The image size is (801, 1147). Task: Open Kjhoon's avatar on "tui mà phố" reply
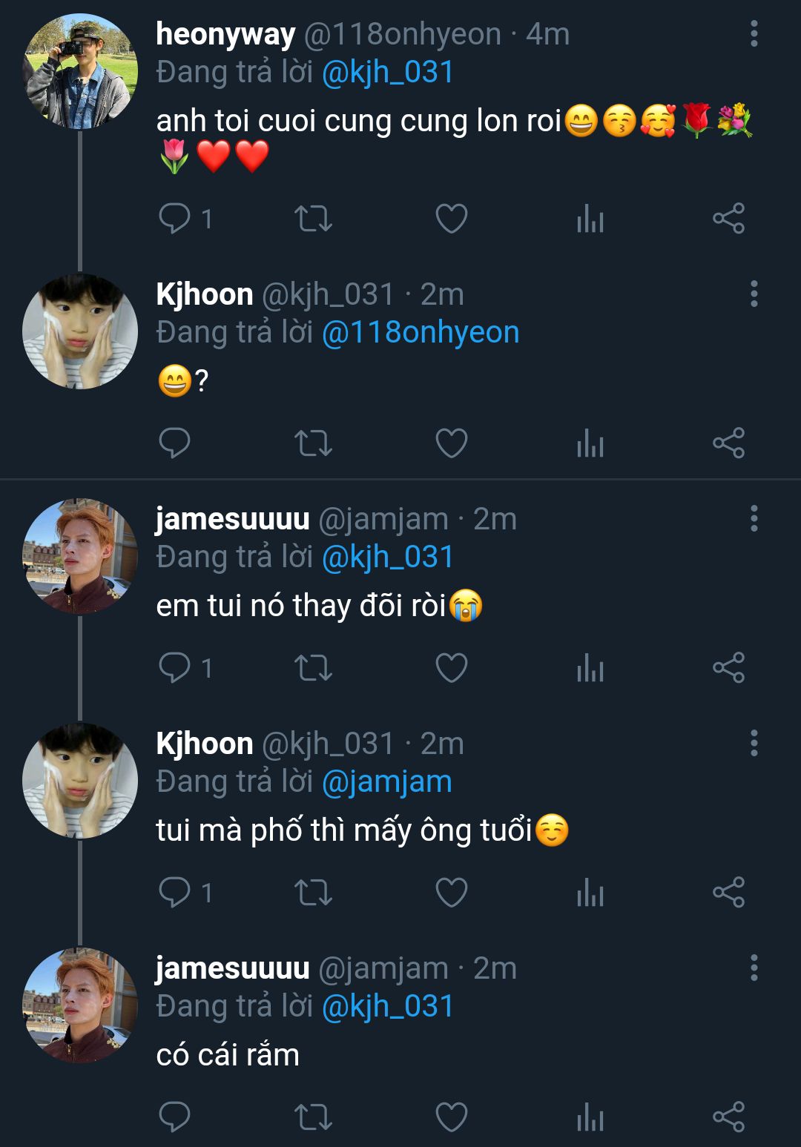80,781
